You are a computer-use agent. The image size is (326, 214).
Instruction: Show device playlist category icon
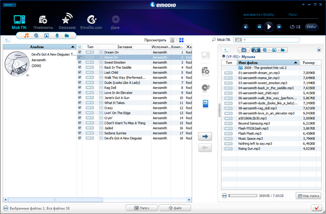(244, 50)
